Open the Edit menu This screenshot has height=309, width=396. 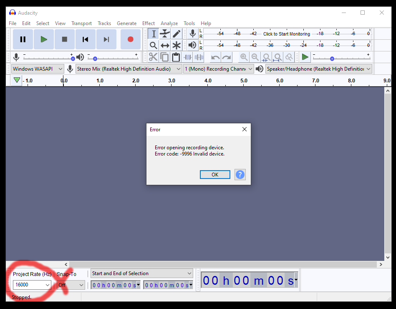(x=26, y=23)
